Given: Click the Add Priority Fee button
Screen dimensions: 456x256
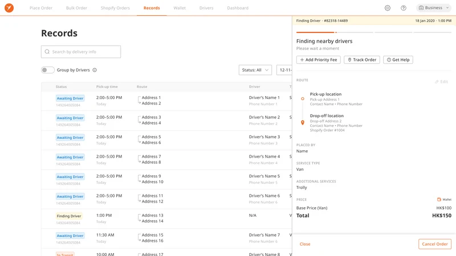Looking at the screenshot, I should tap(319, 60).
